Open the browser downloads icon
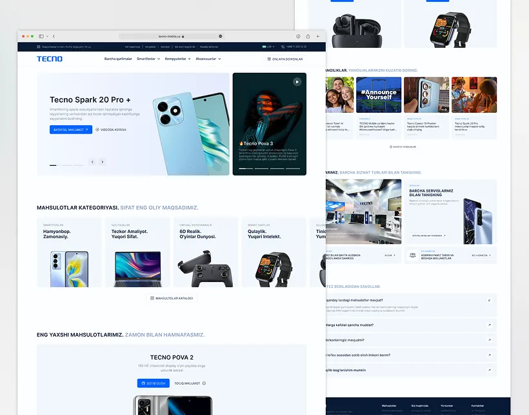This screenshot has width=529, height=415. click(x=298, y=36)
